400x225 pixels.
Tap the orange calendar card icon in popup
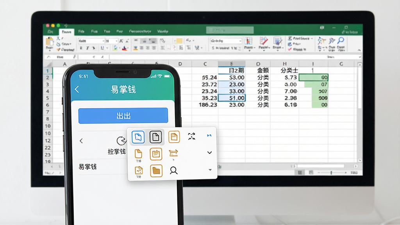point(156,154)
